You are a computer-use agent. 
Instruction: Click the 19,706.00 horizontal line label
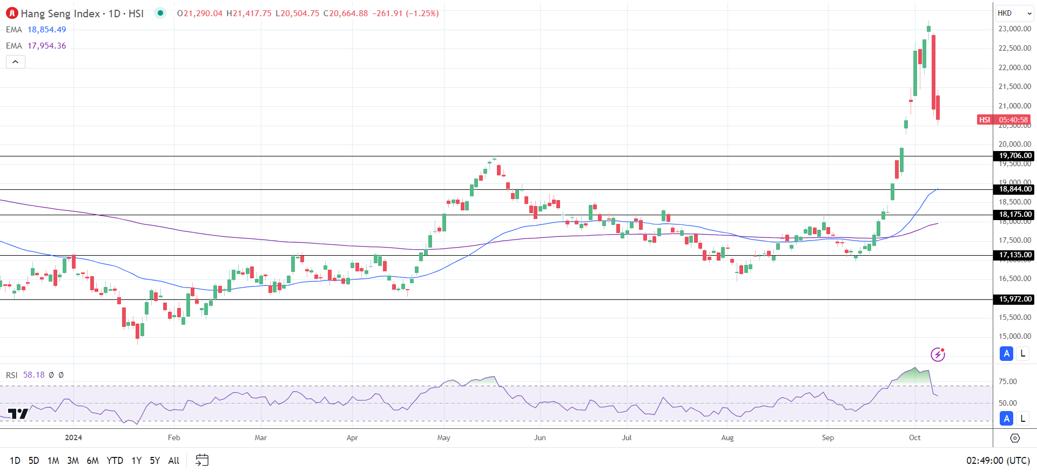[x=1014, y=156]
